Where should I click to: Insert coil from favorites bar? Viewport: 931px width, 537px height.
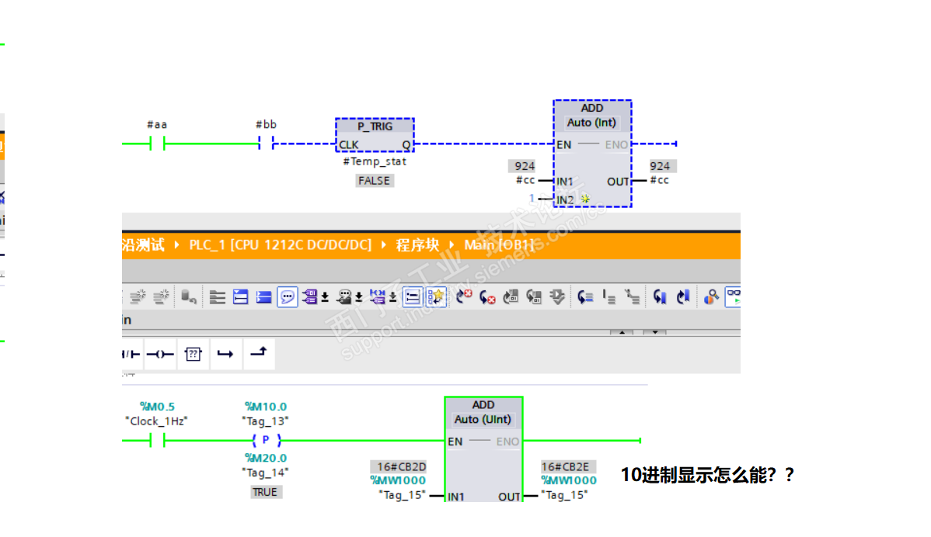tap(160, 355)
